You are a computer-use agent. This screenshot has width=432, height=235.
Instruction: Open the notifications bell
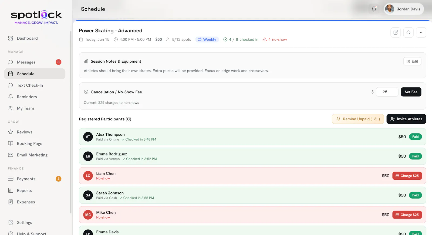pyautogui.click(x=374, y=9)
